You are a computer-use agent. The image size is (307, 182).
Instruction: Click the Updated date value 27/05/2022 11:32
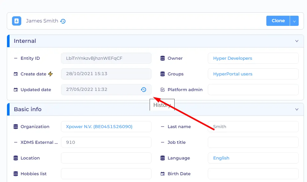(87, 89)
